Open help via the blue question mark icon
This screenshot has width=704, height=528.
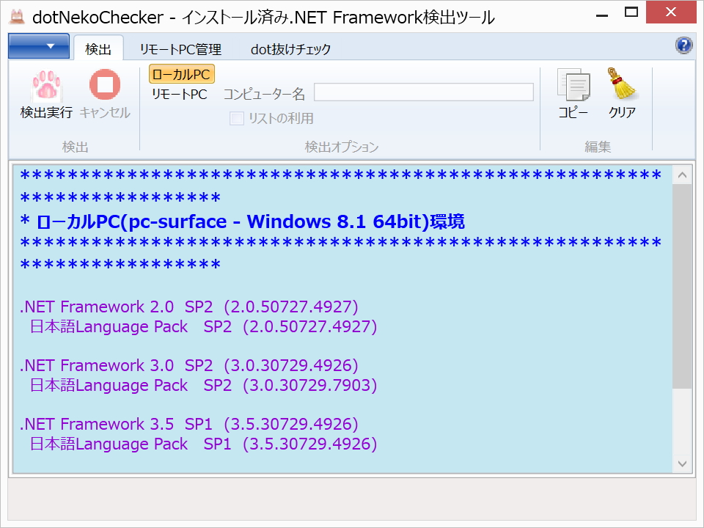pyautogui.click(x=683, y=45)
